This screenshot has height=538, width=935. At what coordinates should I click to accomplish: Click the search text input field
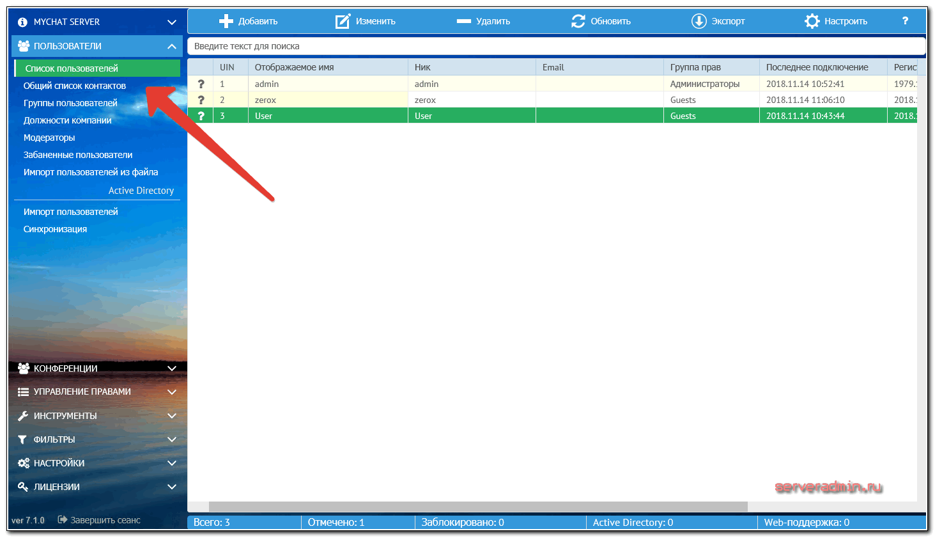click(x=555, y=46)
